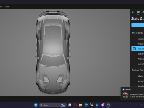This screenshot has height=108, width=144.
Task: Open the Photos app from taskbar
Action: pos(97,105)
